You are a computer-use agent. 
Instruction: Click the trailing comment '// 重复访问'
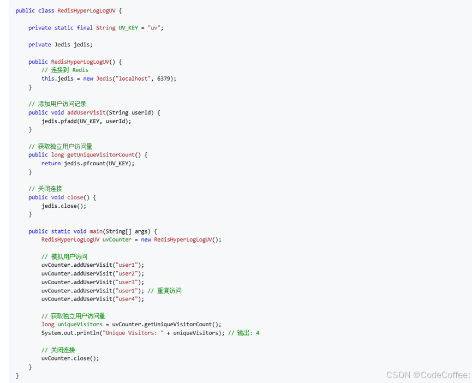(x=165, y=291)
